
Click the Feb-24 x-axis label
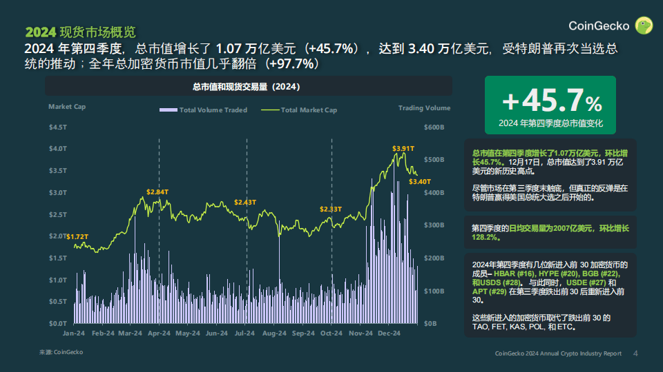[x=103, y=333]
